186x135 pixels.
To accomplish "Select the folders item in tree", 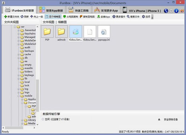I will (x=28, y=72).
